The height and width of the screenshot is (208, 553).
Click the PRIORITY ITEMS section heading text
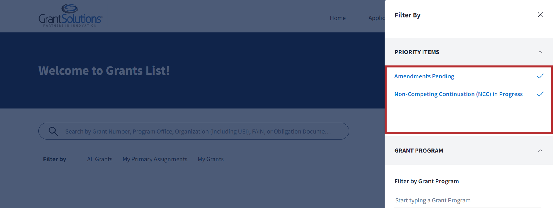[x=417, y=52]
